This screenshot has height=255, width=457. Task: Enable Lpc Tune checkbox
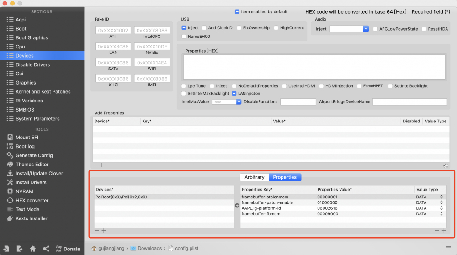[x=184, y=86]
